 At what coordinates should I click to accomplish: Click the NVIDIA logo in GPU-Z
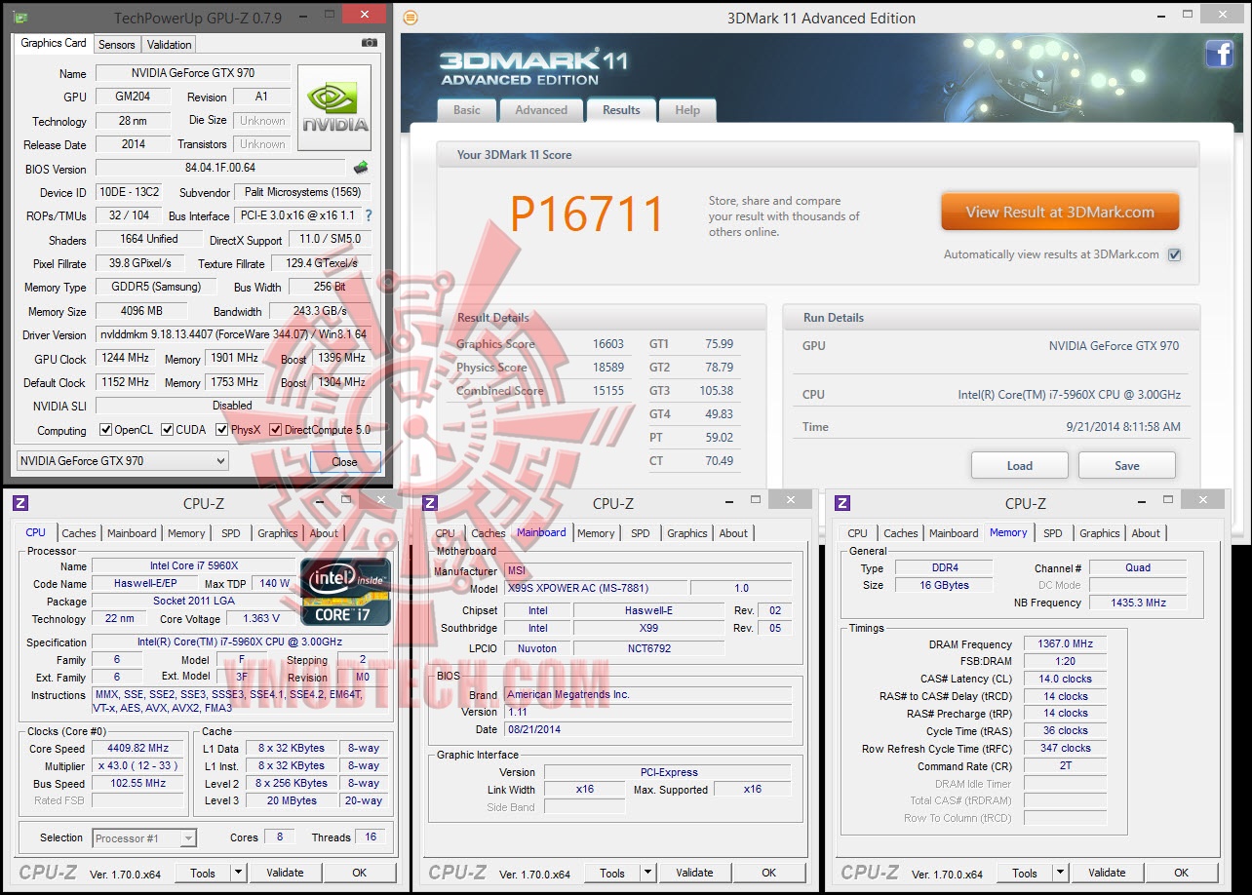(334, 107)
